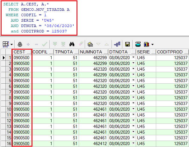189x147 pixels.
Task: Open the date dropdown in row 13
Action: [133, 126]
